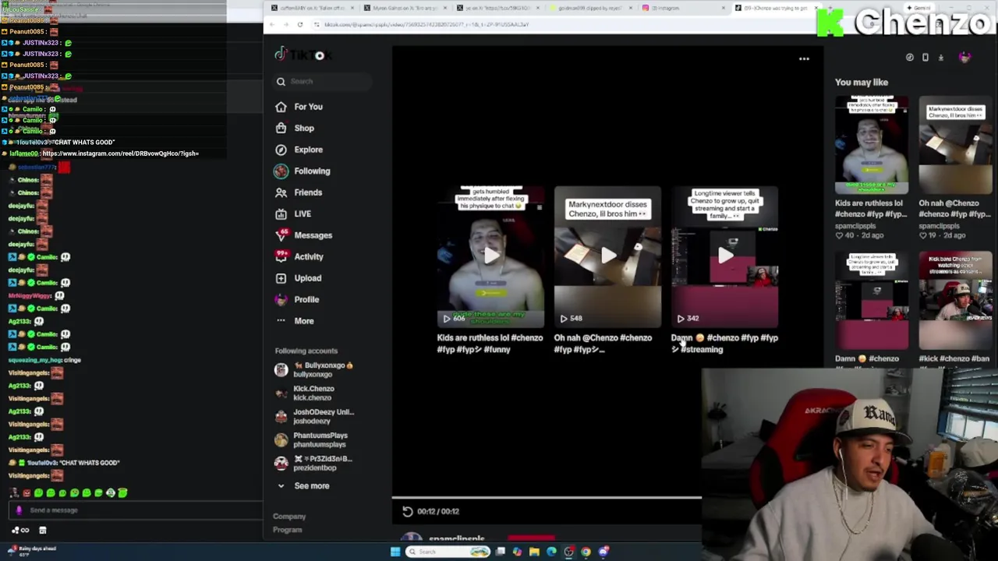Click the purple icon in message box
The height and width of the screenshot is (561, 998).
(19, 510)
